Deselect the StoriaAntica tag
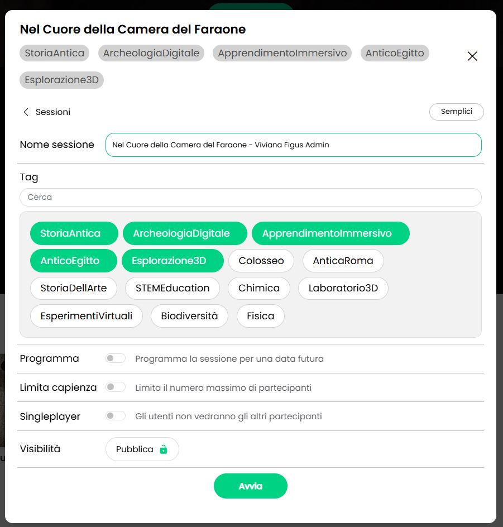The image size is (503, 527). point(73,233)
